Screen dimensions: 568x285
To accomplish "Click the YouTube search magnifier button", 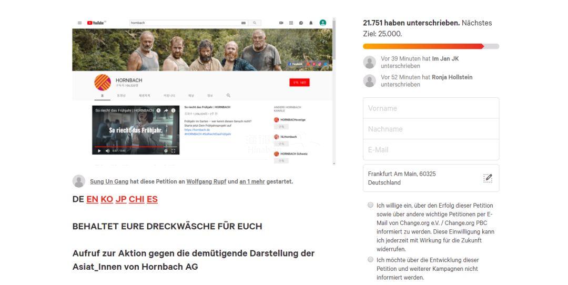I will 255,23.
